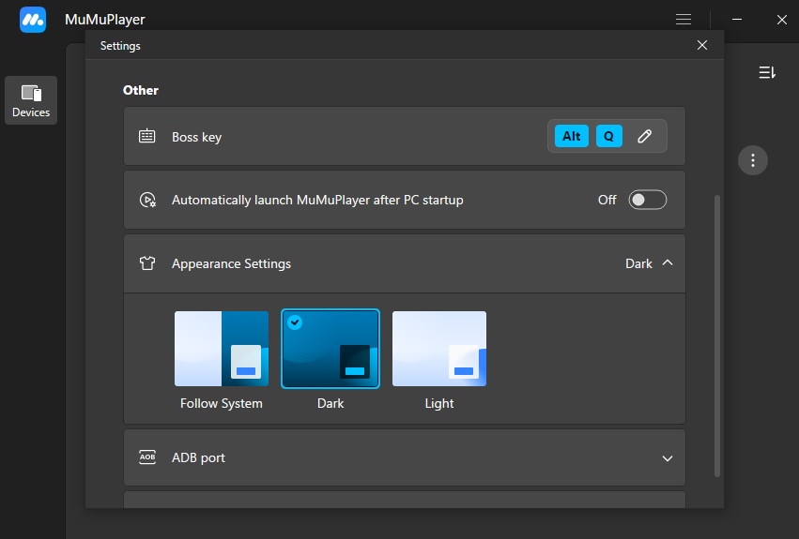Click the 'Dark' value in Appearance Settings header
The height and width of the screenshot is (539, 799).
tap(638, 263)
